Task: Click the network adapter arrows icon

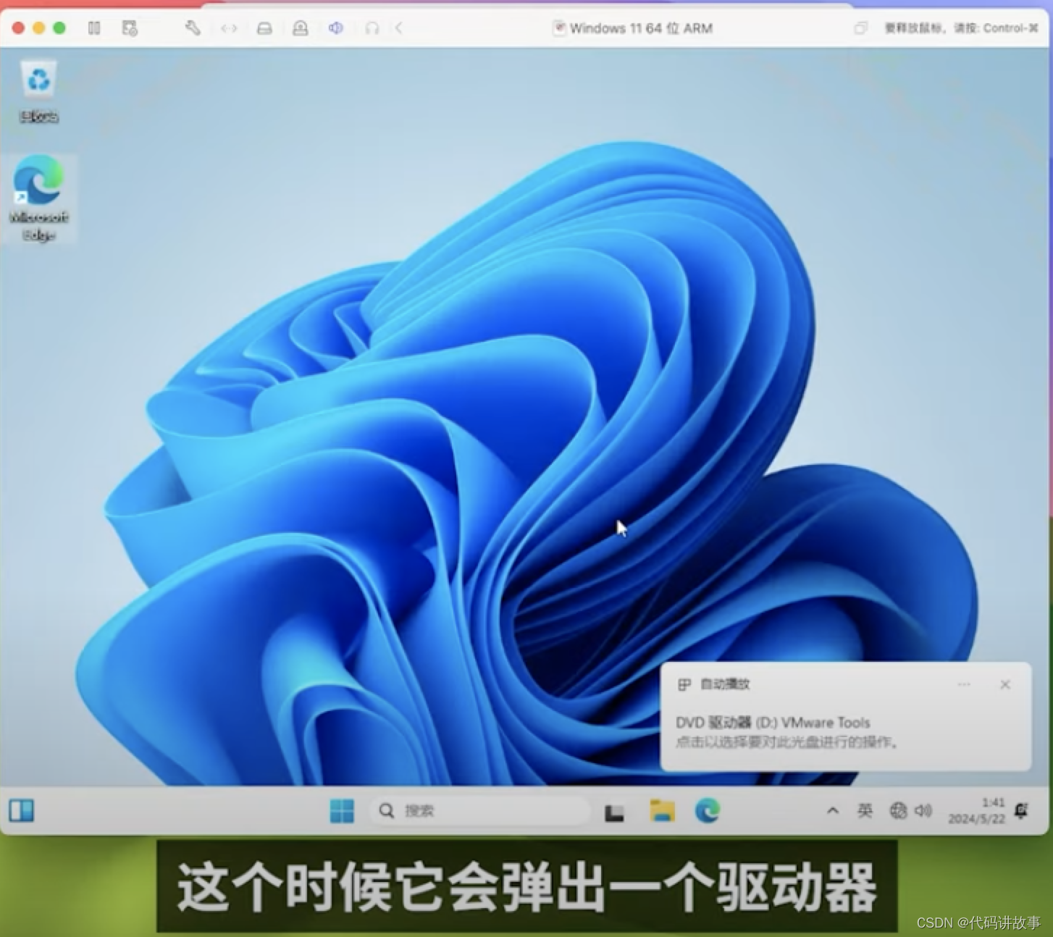Action: (x=229, y=28)
